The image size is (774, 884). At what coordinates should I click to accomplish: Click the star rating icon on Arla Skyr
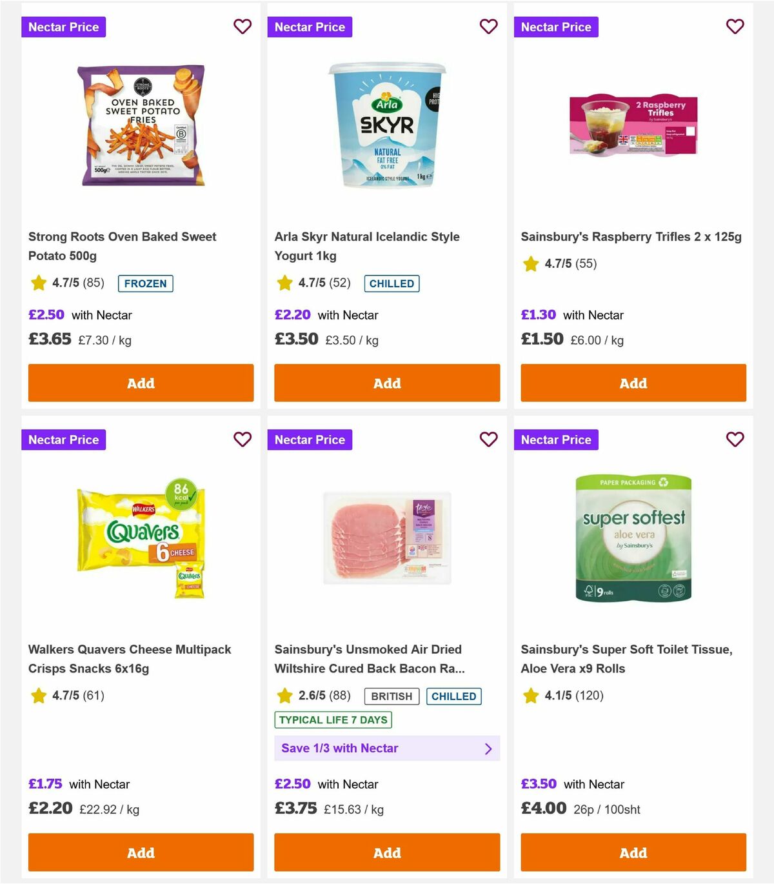[x=284, y=282]
